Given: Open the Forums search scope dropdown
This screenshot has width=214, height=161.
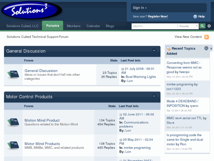Looking at the screenshot, I should (188, 26).
